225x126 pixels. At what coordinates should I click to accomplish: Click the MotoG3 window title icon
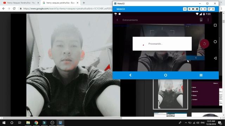[x=115, y=3]
